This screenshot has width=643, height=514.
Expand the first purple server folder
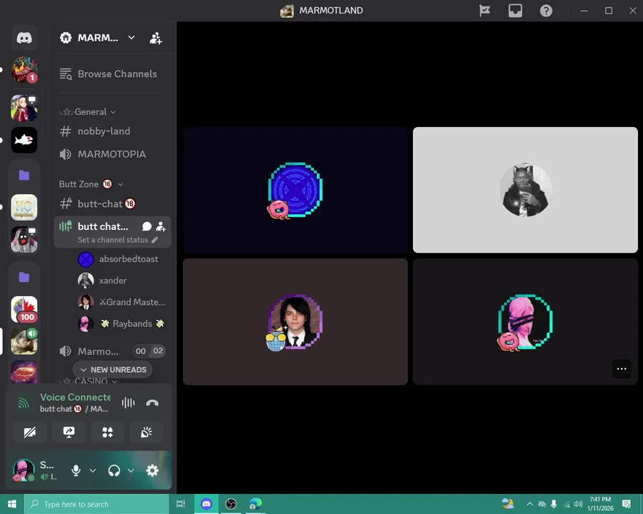[x=24, y=176]
